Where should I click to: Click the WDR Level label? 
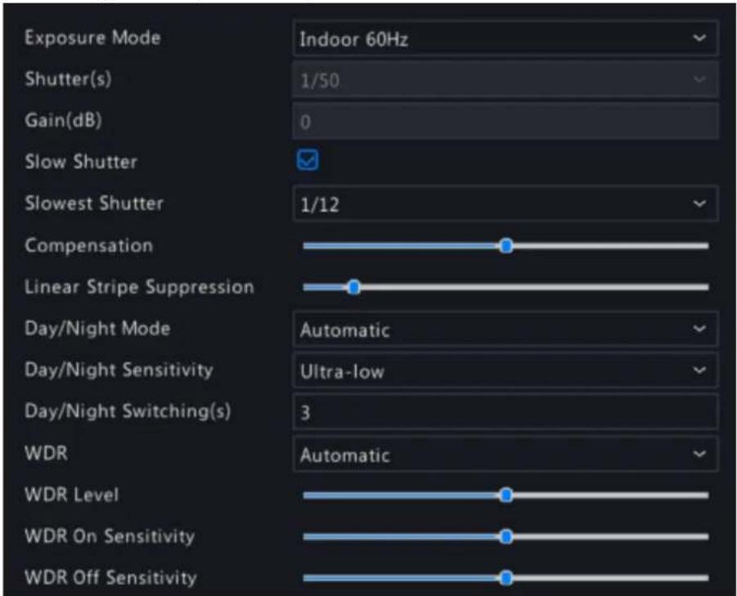point(71,495)
